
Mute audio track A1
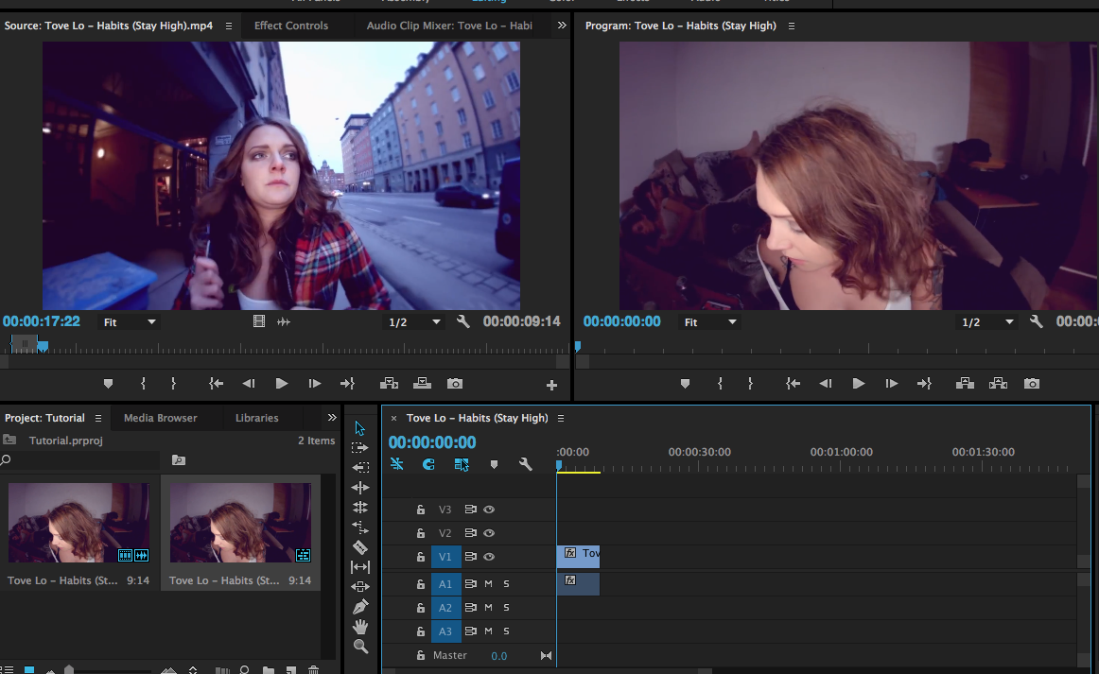pyautogui.click(x=489, y=583)
